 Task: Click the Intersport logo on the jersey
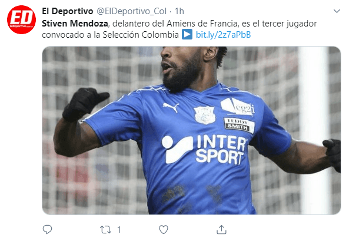pyautogui.click(x=205, y=150)
